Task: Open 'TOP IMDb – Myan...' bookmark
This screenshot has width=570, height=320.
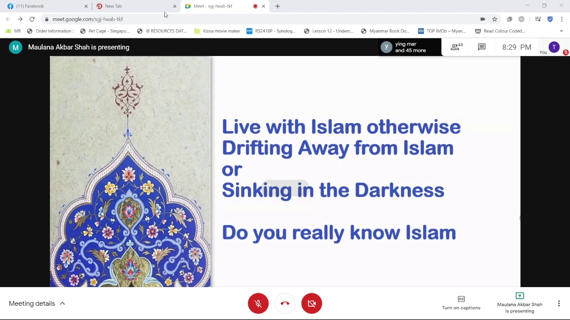Action: point(442,31)
